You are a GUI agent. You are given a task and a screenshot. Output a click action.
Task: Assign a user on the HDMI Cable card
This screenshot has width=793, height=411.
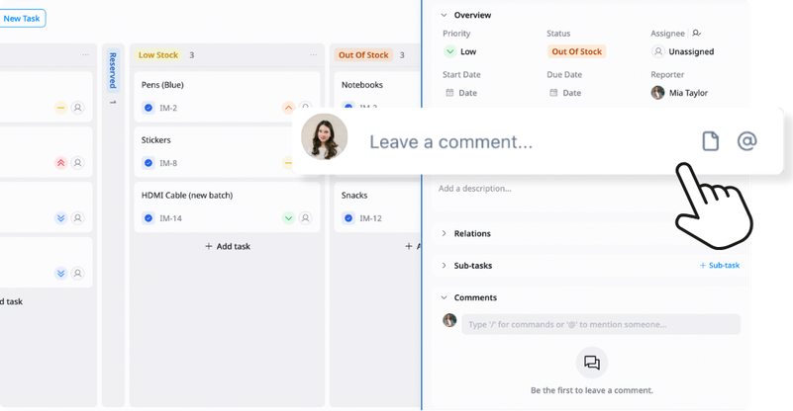(306, 218)
